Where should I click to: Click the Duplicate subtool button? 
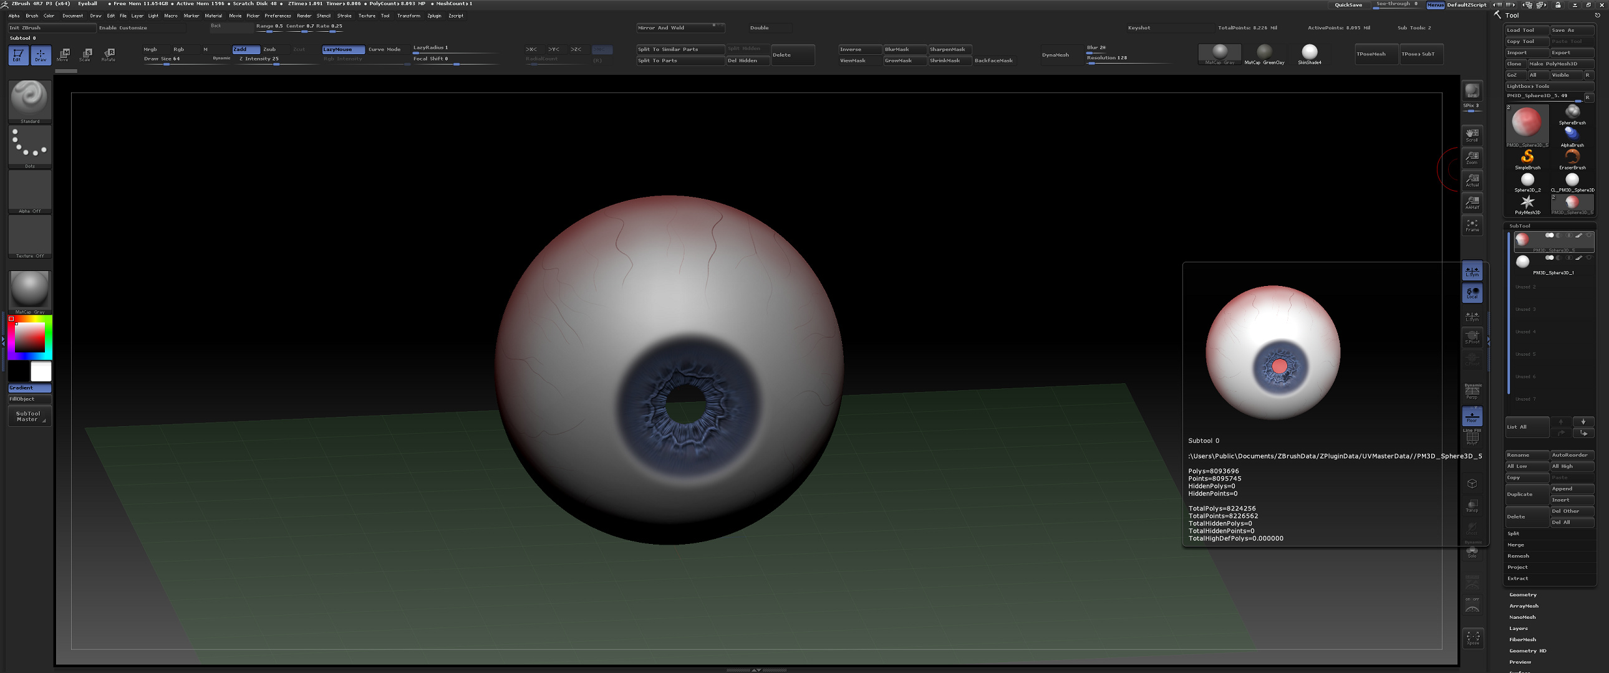pos(1527,494)
